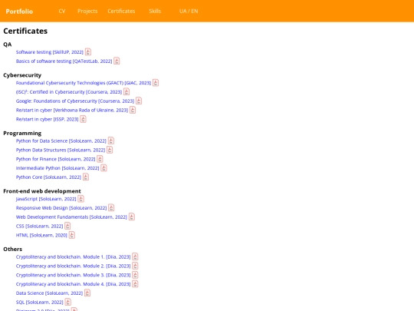
Task: Click the Others section heading
Action: pyautogui.click(x=13, y=249)
